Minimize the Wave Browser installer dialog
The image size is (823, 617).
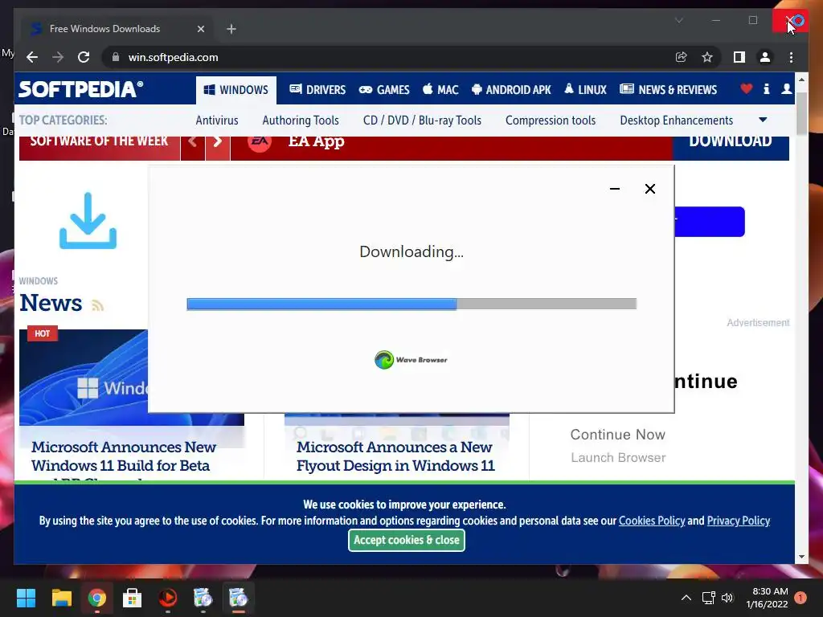point(615,188)
